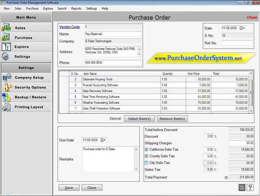The image size is (260, 196).
Task: Open the calculator icon at bottom right
Action: coord(242,187)
